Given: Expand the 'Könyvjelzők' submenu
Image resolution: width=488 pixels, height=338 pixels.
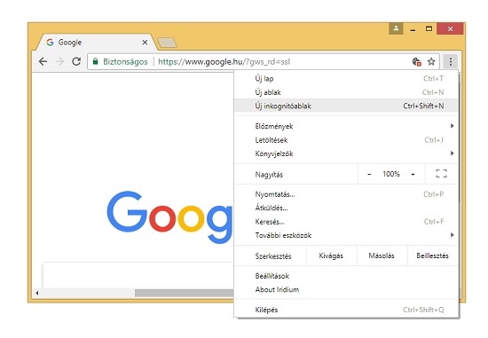Looking at the screenshot, I should 346,153.
